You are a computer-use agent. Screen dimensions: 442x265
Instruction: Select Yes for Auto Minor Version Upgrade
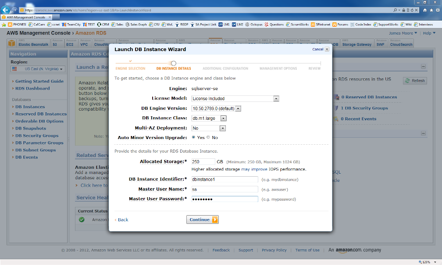tap(193, 137)
